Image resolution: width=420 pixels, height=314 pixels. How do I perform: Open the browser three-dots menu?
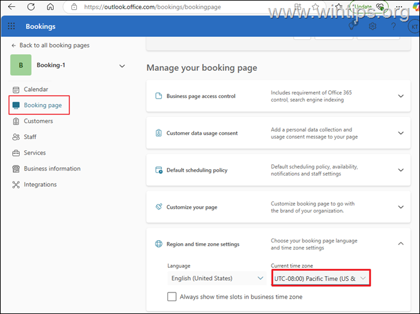(399, 7)
